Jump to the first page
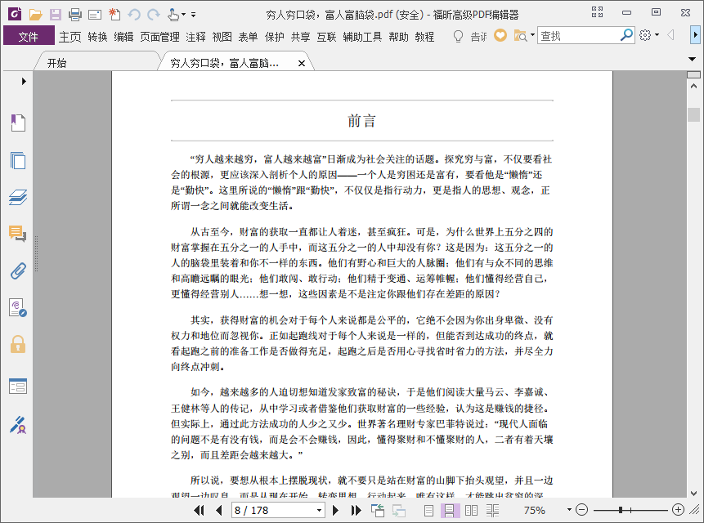This screenshot has width=704, height=523. pos(199,511)
